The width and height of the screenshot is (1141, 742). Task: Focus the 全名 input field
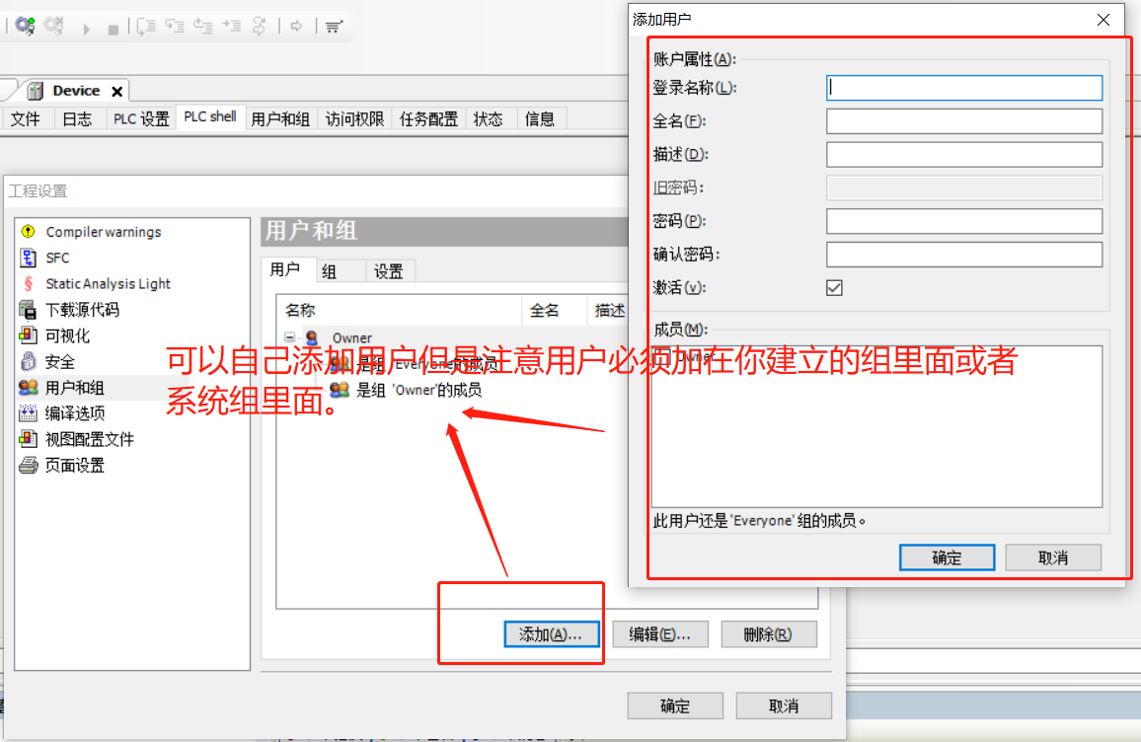(x=964, y=120)
